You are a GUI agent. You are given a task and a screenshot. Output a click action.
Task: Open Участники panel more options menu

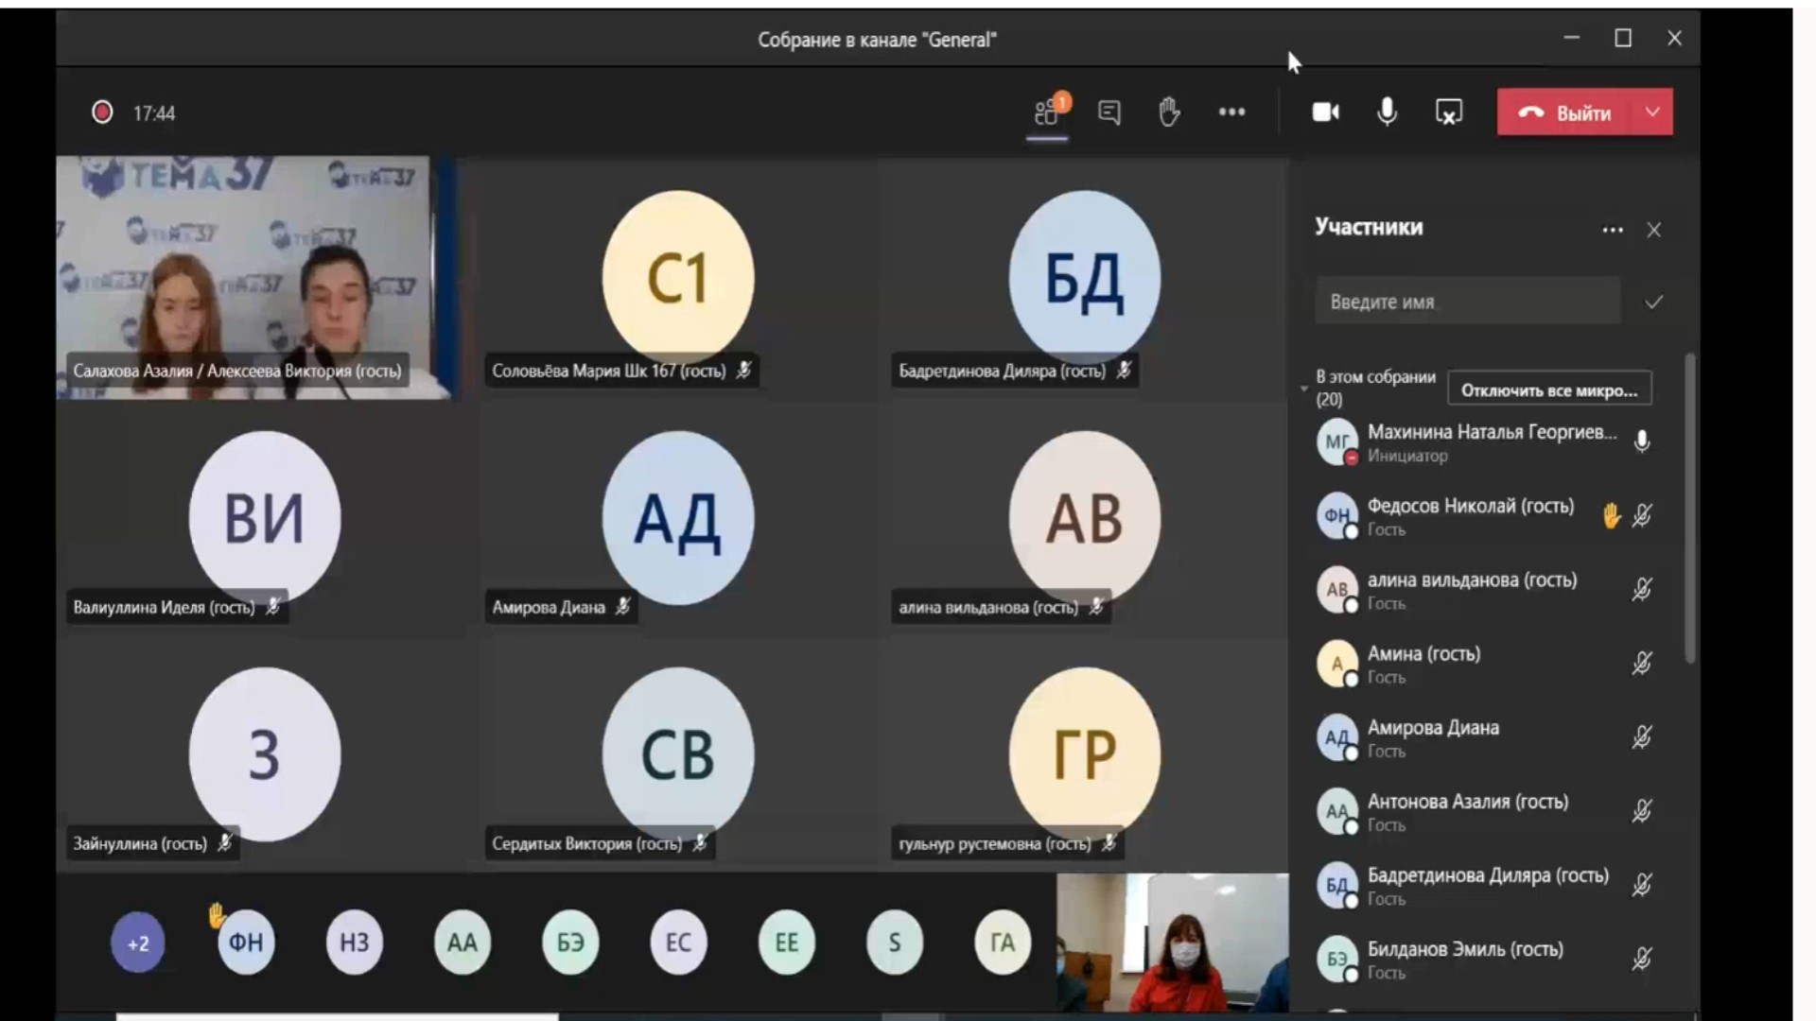[x=1613, y=230]
